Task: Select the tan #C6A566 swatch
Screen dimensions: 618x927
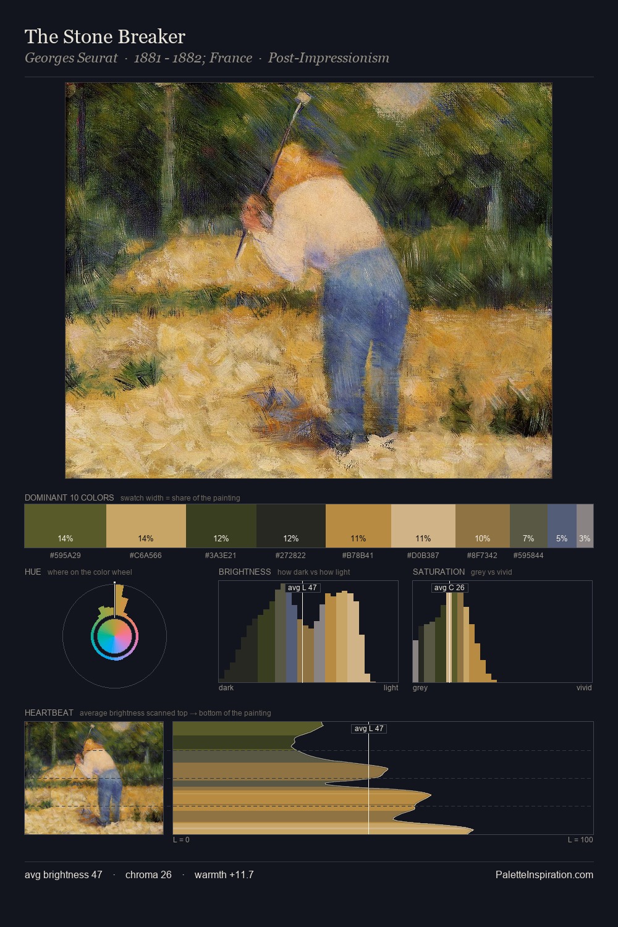Action: point(146,526)
